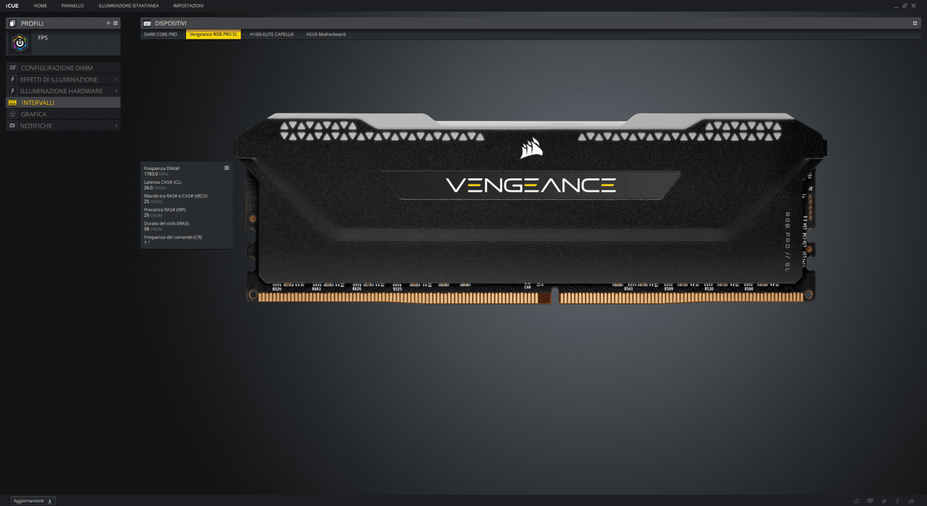Open the PROFILI hamburger menu

(116, 23)
